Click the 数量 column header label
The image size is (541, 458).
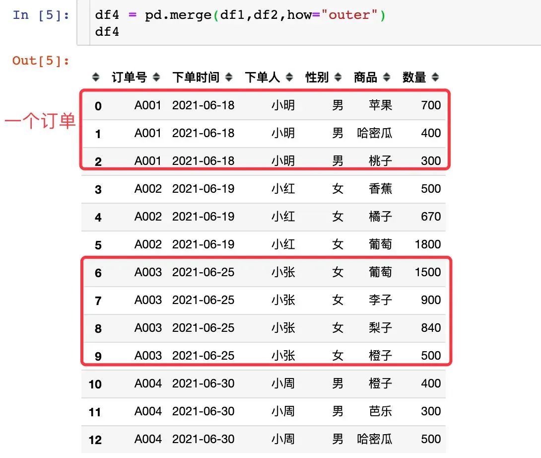[414, 77]
